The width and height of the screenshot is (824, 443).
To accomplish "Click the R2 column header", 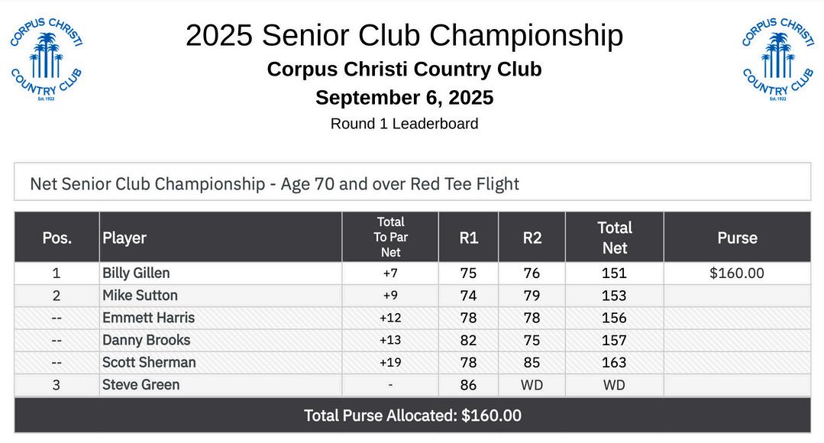I will click(532, 238).
